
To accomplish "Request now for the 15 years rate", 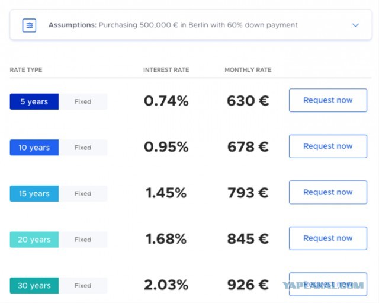I will (327, 192).
